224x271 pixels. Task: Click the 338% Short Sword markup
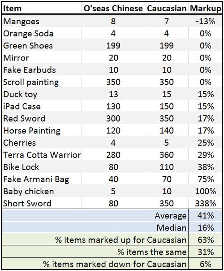205,203
